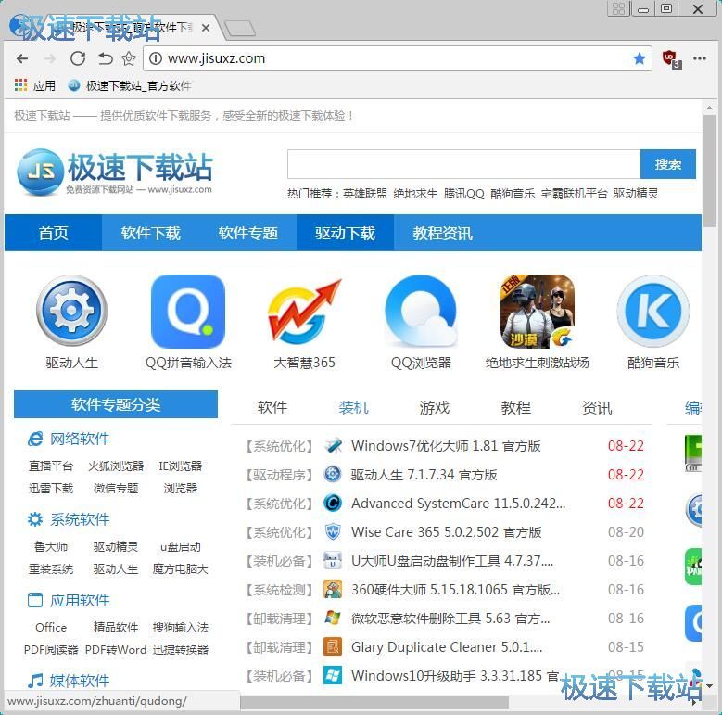722x715 pixels.
Task: Click the QQ拼音输入法 app icon
Action: pos(188,311)
